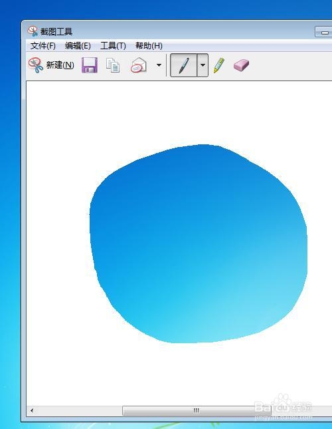The image size is (332, 429).
Task: Open the pen options dropdown arrow
Action: click(x=203, y=65)
